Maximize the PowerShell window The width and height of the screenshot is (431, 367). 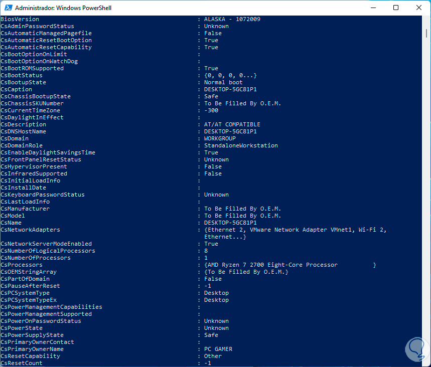pos(396,8)
